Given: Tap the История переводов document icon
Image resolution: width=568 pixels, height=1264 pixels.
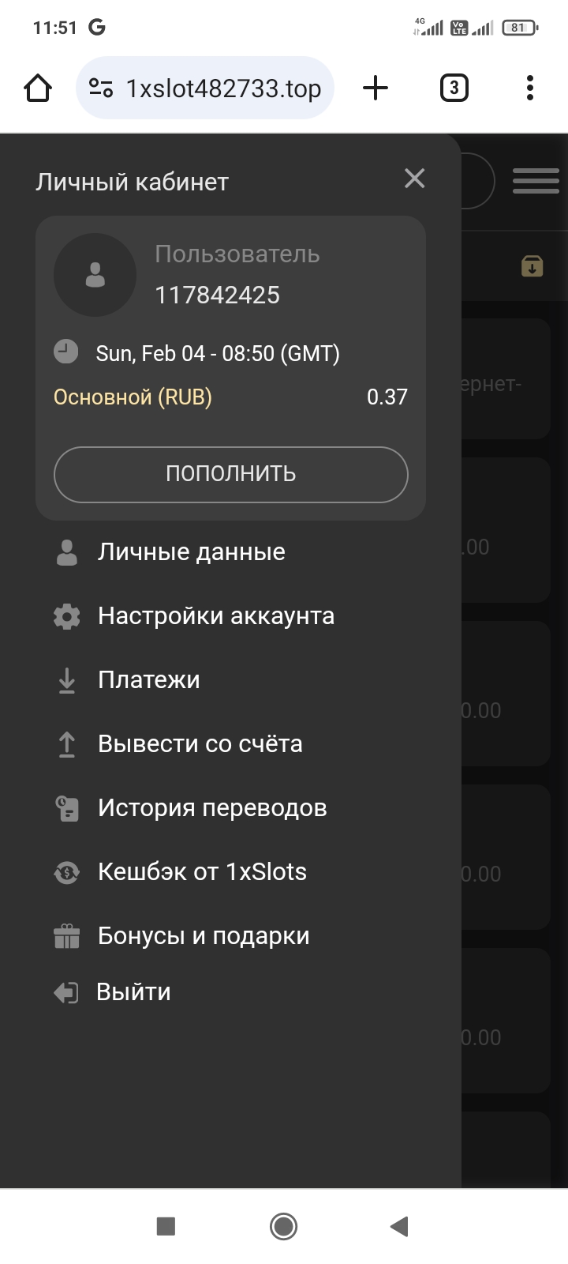Looking at the screenshot, I should [67, 808].
